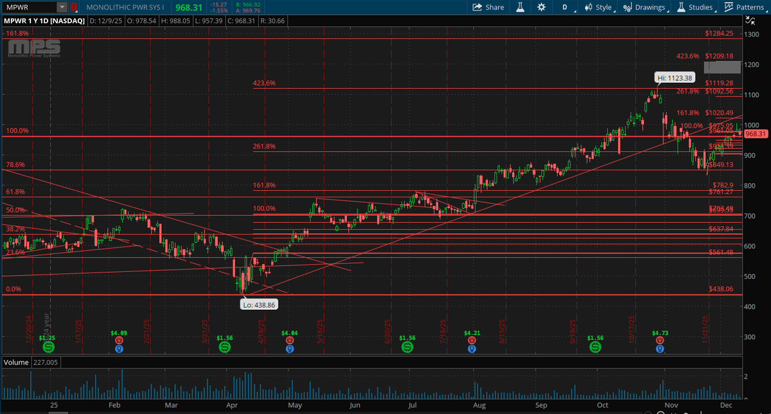Click the $637.84 price level label
The height and width of the screenshot is (414, 771).
(x=721, y=229)
